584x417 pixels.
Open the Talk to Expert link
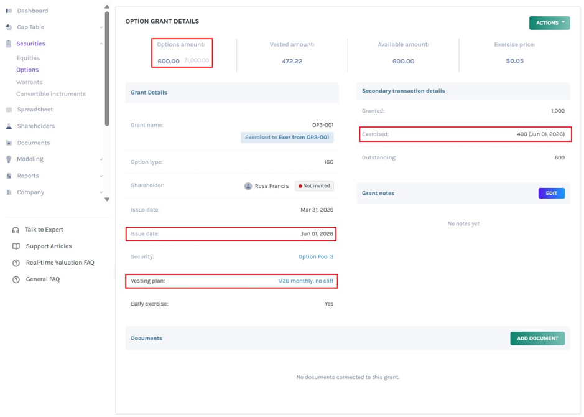[44, 230]
